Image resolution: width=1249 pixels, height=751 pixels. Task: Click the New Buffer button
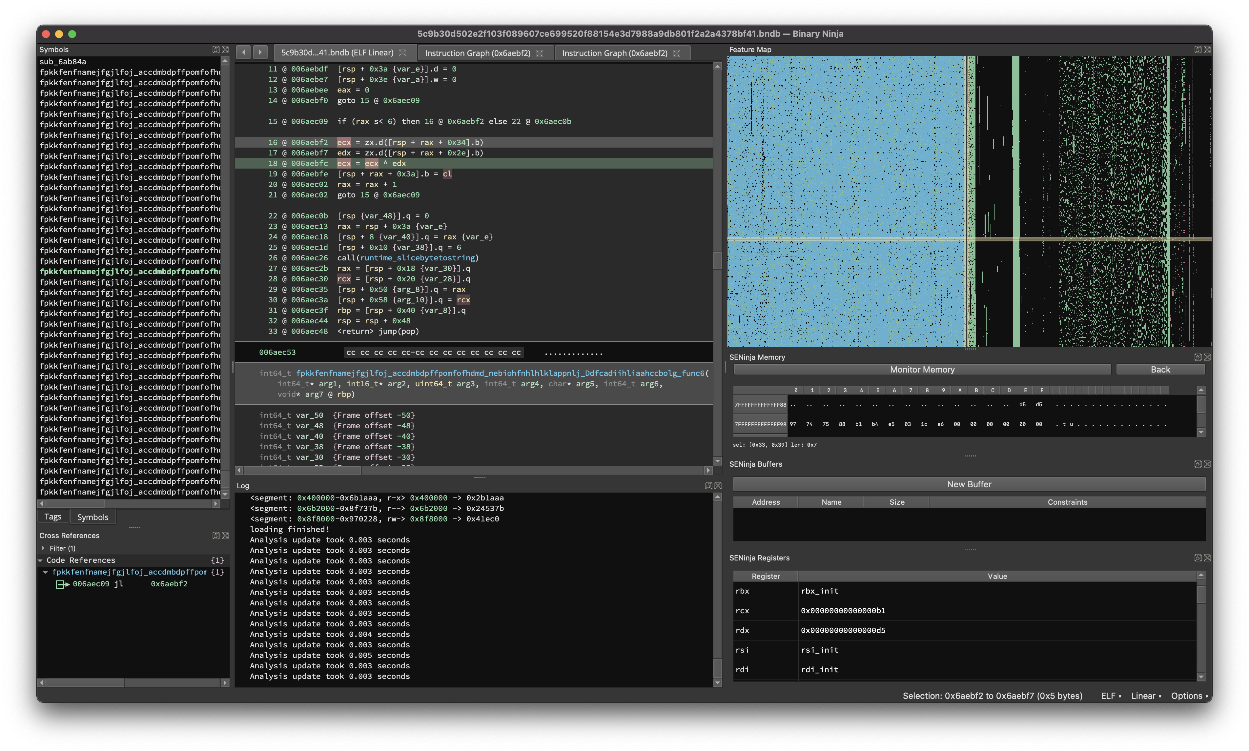click(969, 484)
